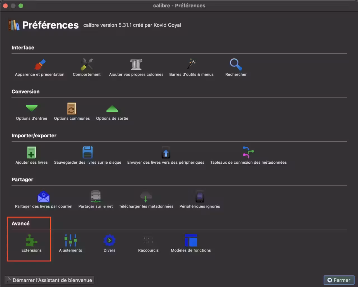Viewport: 358px width, 287px height.
Task: Click the Options communes label
Action: coord(72,118)
